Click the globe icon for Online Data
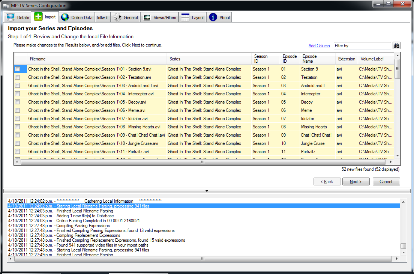 [x=65, y=17]
